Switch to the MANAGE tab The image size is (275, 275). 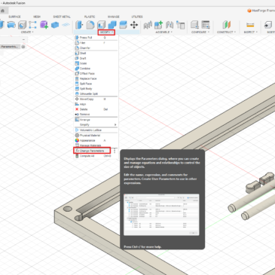click(114, 17)
